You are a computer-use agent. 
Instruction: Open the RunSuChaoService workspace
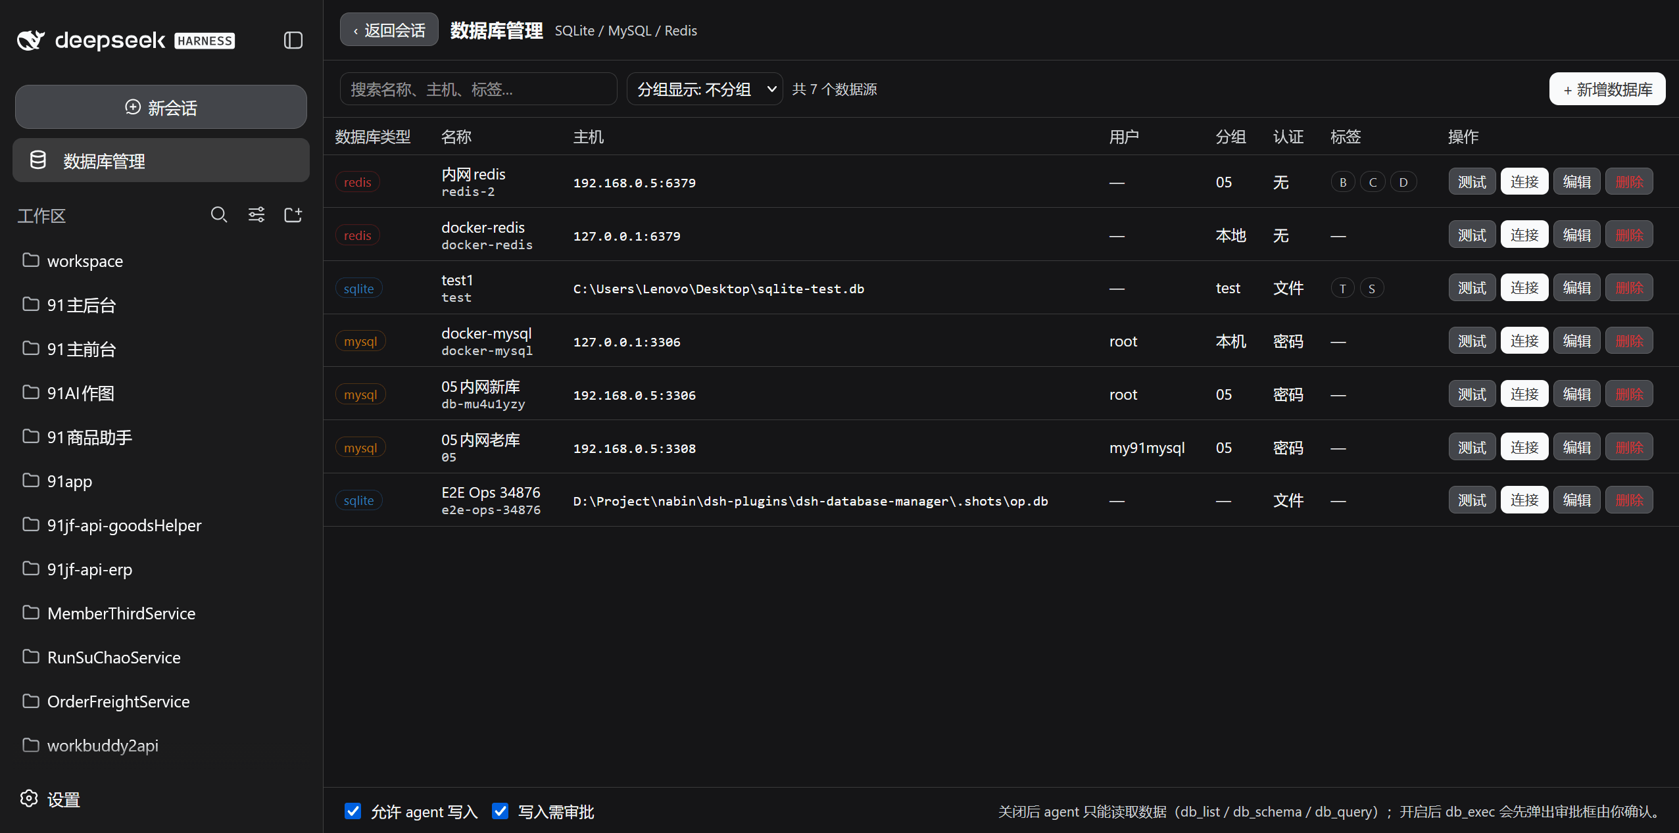[x=161, y=657]
